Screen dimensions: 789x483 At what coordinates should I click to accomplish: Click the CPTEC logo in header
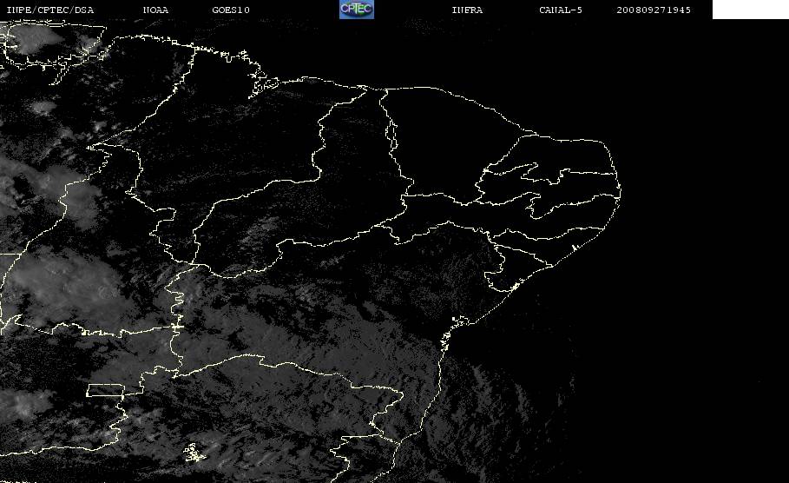pyautogui.click(x=356, y=9)
